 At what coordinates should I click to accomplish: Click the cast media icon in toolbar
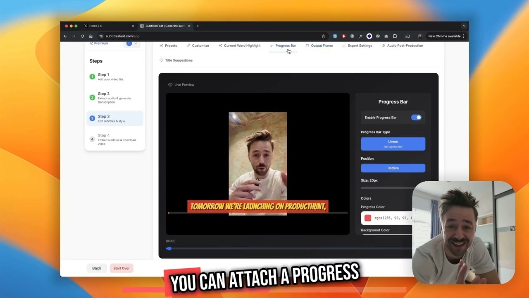click(407, 36)
